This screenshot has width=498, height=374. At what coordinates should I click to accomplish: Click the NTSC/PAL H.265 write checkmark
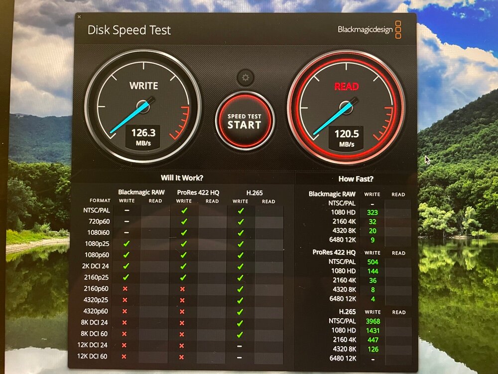(241, 210)
